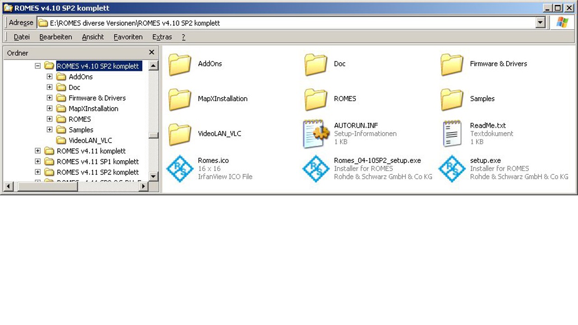Click the Firmware & Drivers folder name in file pane
Screen dimensions: 578x325
click(x=499, y=64)
